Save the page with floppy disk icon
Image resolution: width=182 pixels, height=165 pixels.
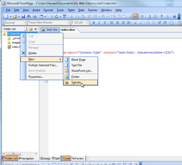tap(23, 16)
